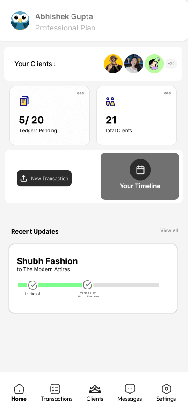
Task: Open Your Timeline card
Action: [x=140, y=176]
